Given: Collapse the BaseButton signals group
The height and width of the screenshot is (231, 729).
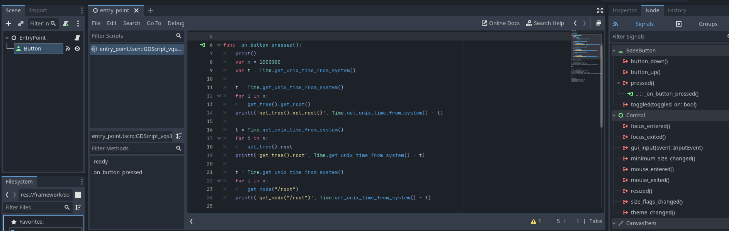Looking at the screenshot, I should point(614,51).
